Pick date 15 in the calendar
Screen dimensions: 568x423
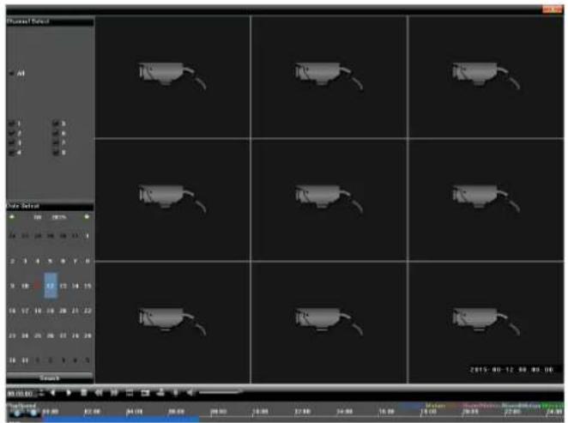click(88, 286)
